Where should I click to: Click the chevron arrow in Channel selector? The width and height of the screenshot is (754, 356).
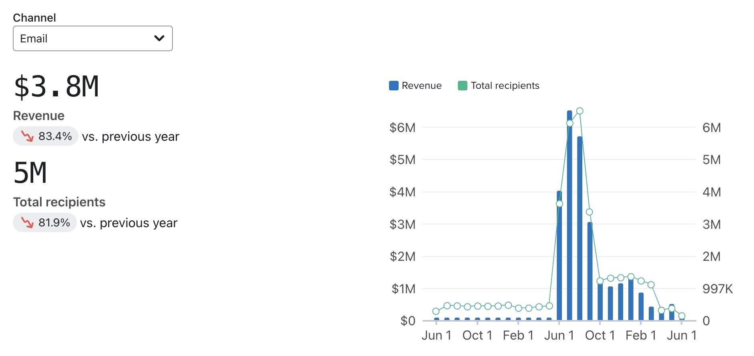[159, 38]
